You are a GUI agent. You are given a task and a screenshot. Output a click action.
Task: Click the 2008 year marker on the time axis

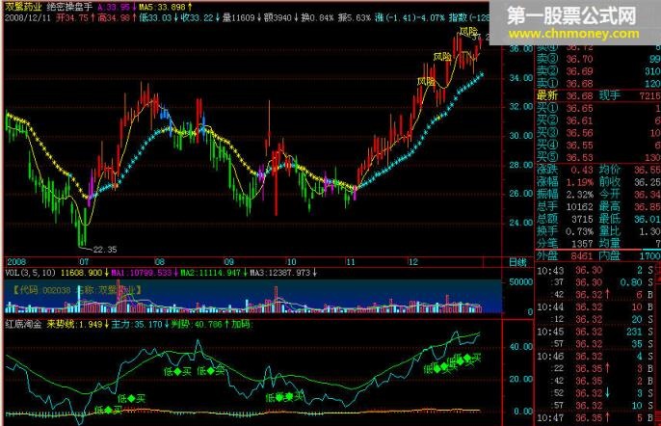(16, 261)
